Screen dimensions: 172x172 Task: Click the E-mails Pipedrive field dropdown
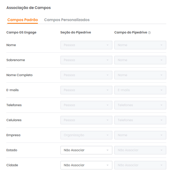pos(140,90)
